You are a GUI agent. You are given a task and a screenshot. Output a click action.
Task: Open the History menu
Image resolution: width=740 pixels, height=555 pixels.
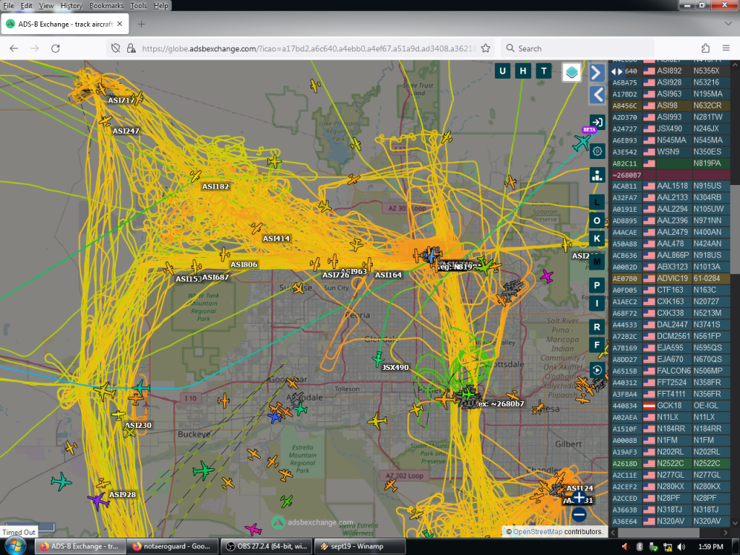[72, 6]
